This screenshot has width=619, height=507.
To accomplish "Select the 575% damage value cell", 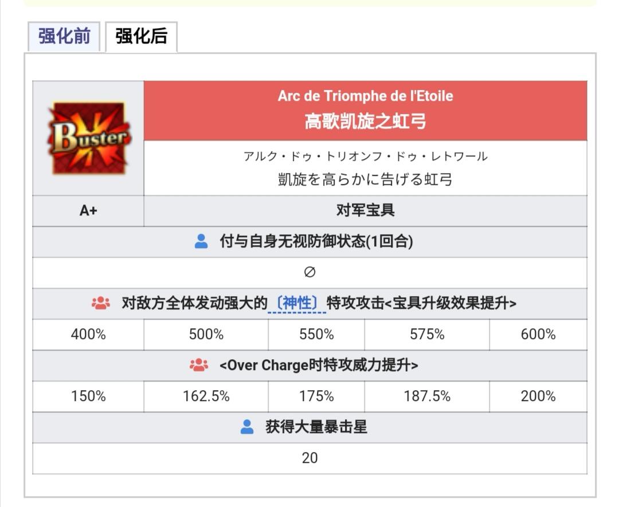I will (x=427, y=335).
